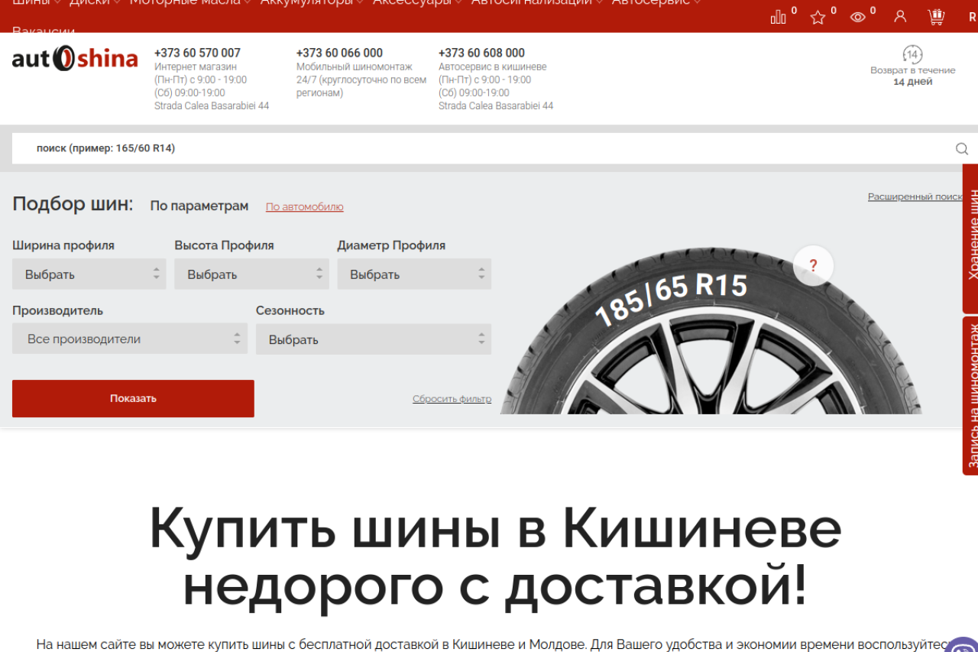Open the Производитель dropdown
Screen dimensions: 978x652
pyautogui.click(x=130, y=339)
